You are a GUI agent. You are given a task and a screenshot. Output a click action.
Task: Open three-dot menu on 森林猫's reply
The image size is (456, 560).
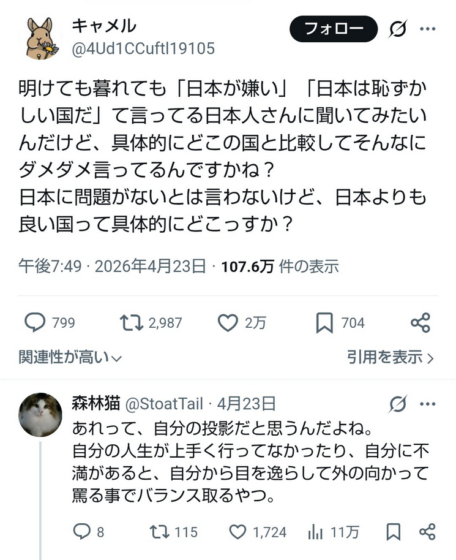(x=428, y=404)
